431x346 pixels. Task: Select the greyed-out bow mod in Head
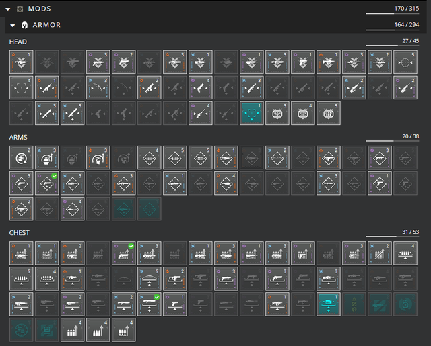point(123,87)
